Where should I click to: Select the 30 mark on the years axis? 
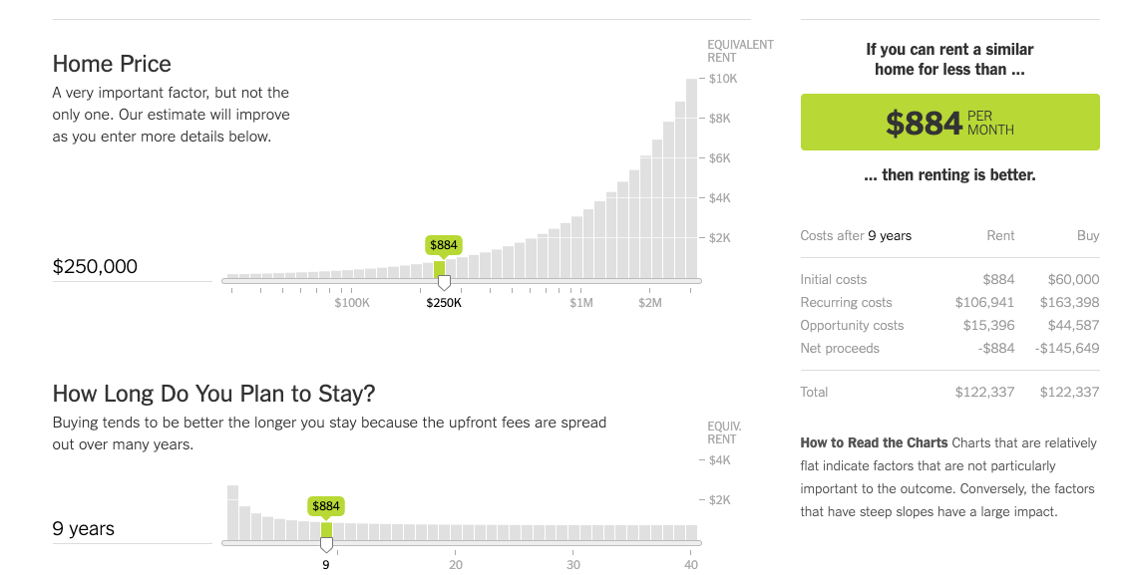[573, 564]
